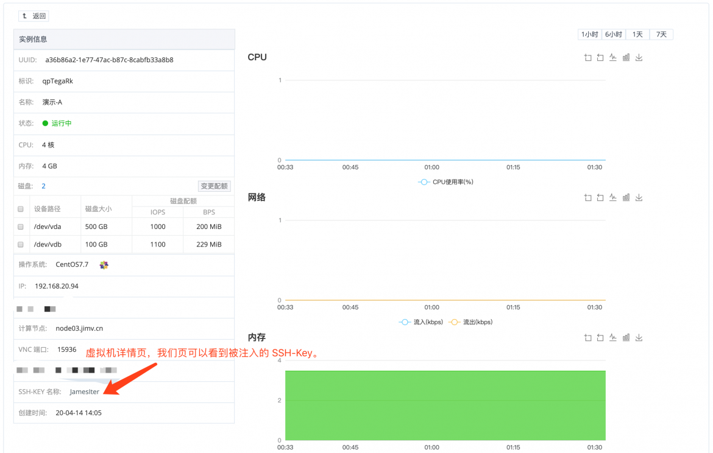
Task: Switch 网络 chart to line view
Action: (x=613, y=197)
